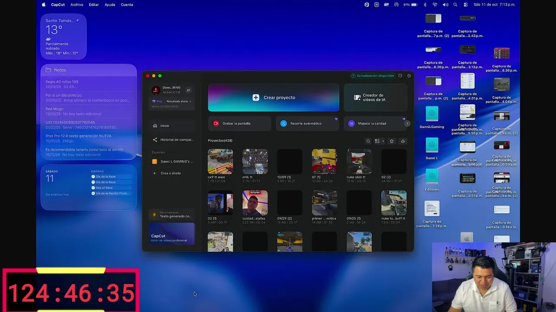Open note 'Regio 40 rollos 199'

click(x=89, y=84)
